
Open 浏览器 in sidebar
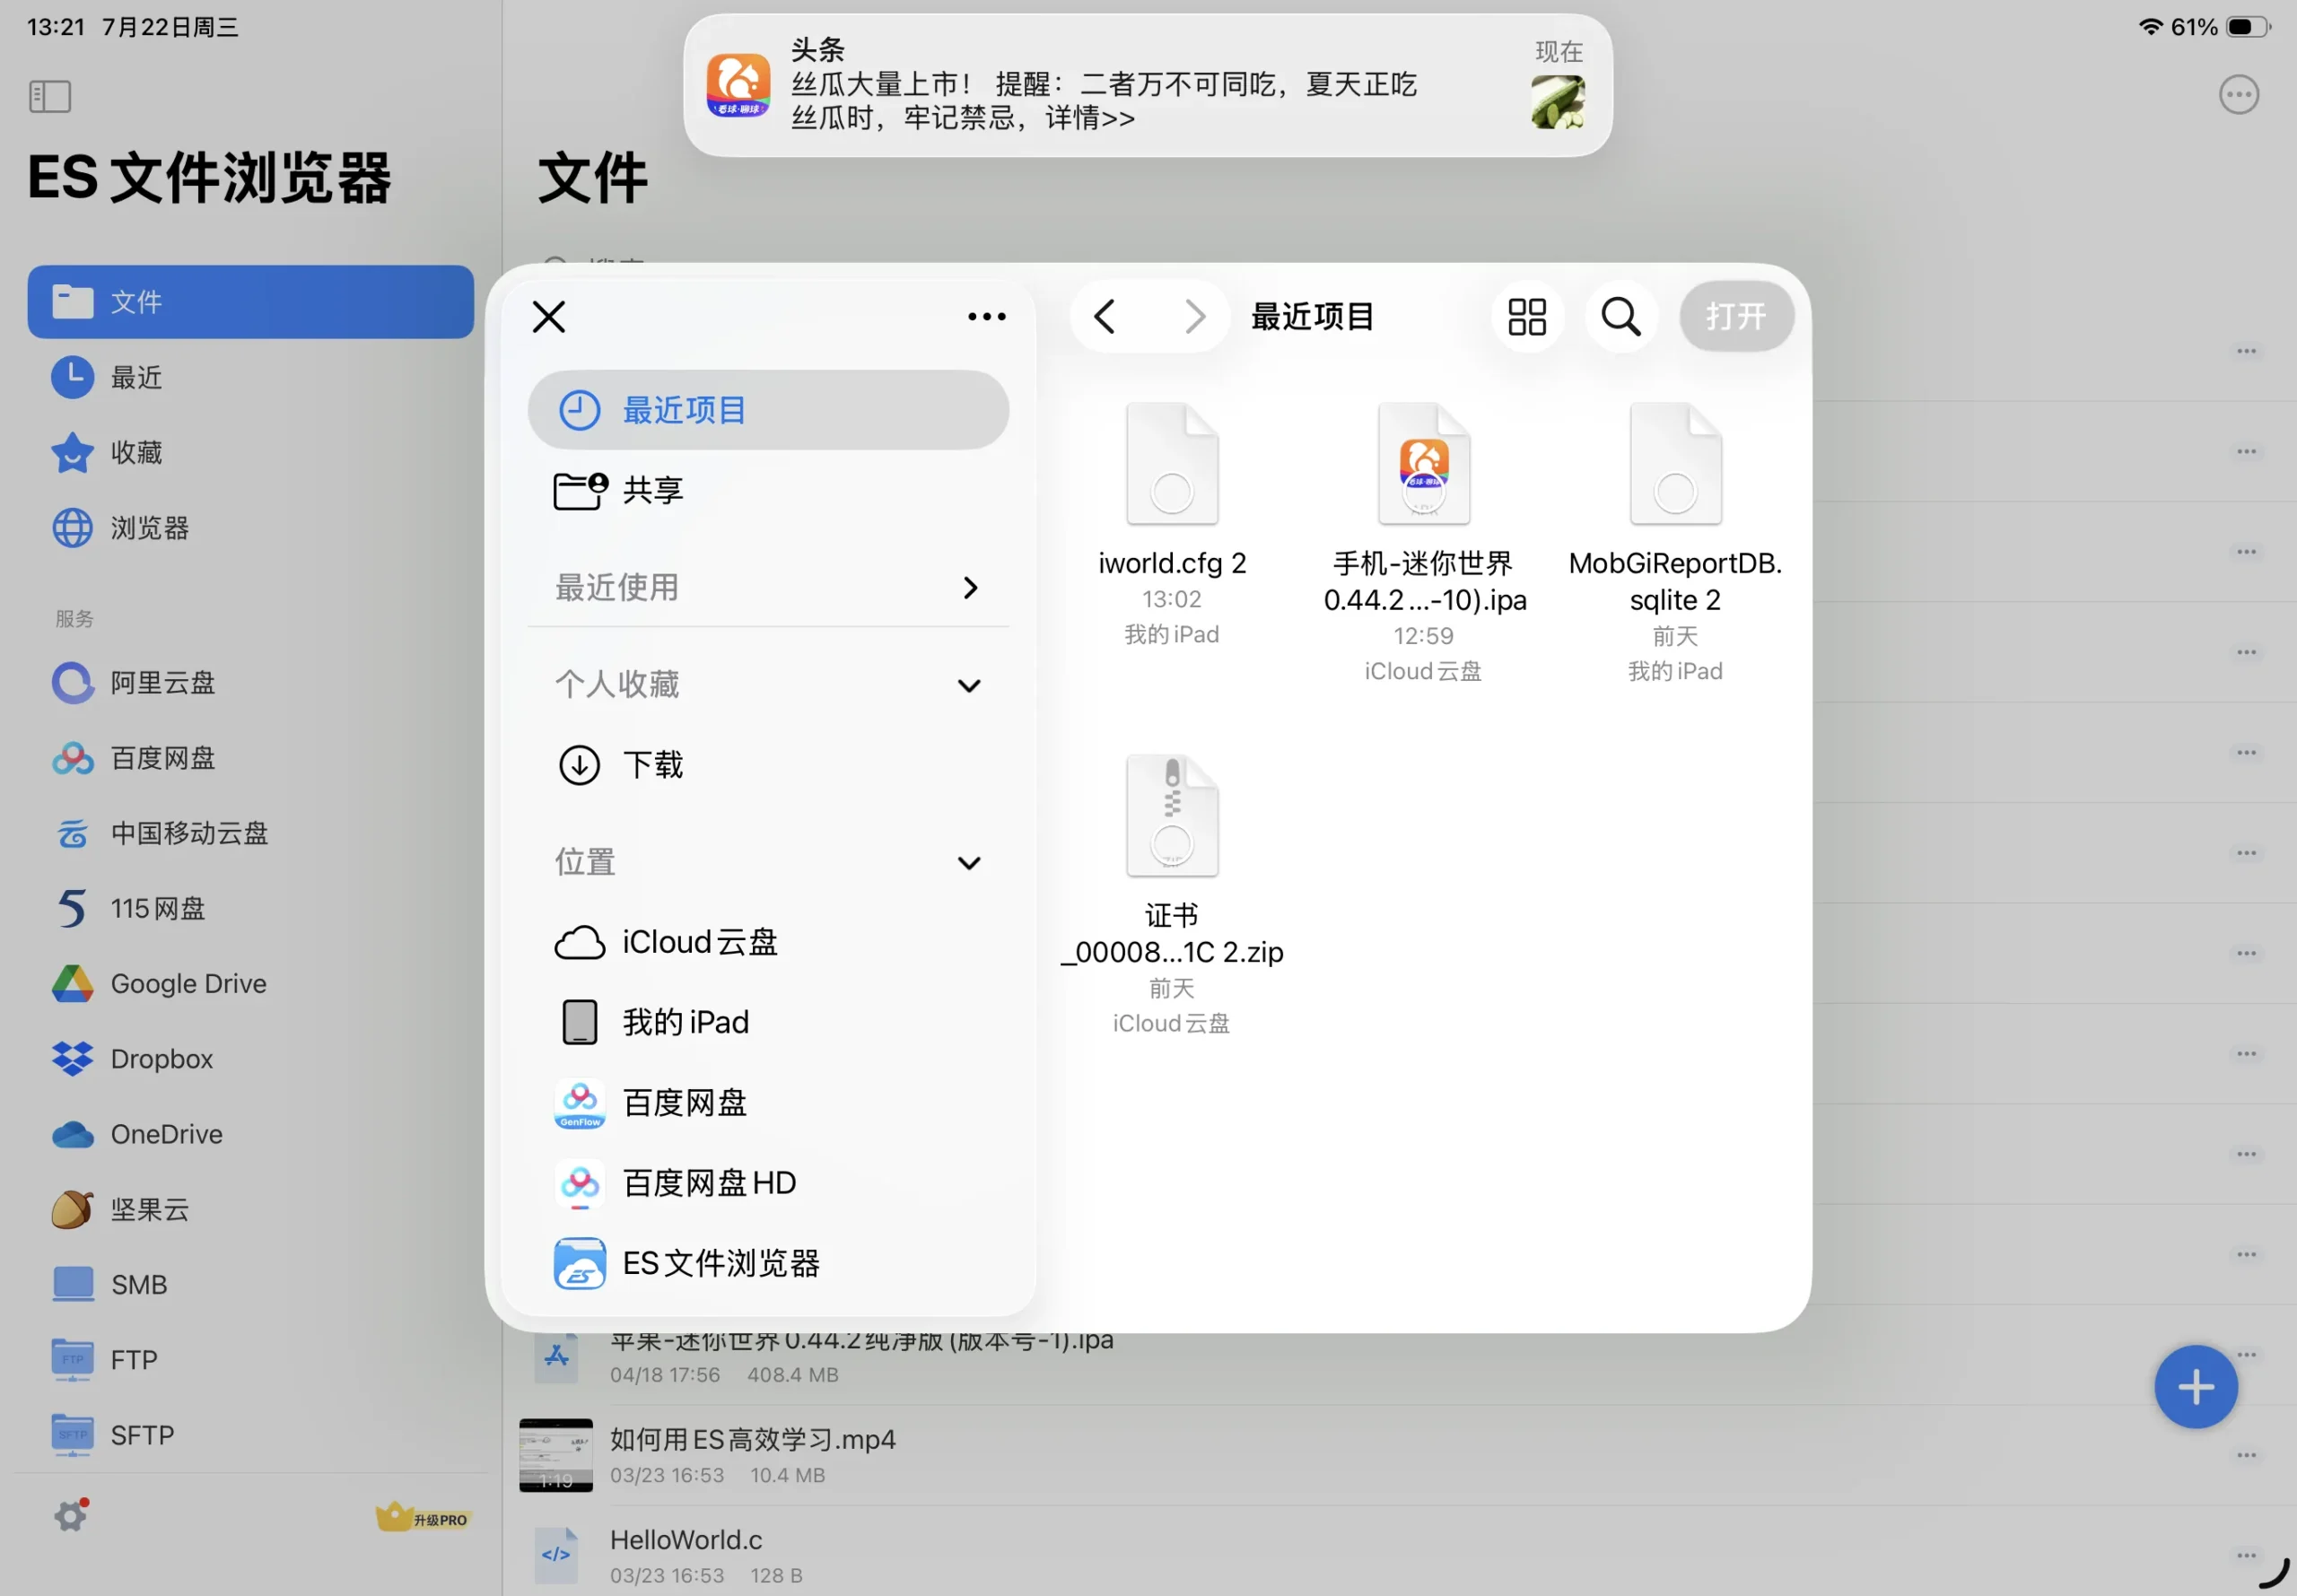(250, 528)
